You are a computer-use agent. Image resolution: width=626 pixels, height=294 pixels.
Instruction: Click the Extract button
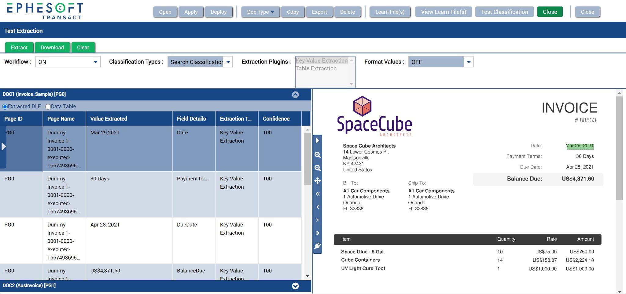pyautogui.click(x=19, y=47)
